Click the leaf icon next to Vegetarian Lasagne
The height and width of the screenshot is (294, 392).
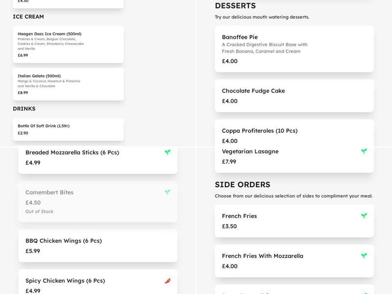[363, 151]
